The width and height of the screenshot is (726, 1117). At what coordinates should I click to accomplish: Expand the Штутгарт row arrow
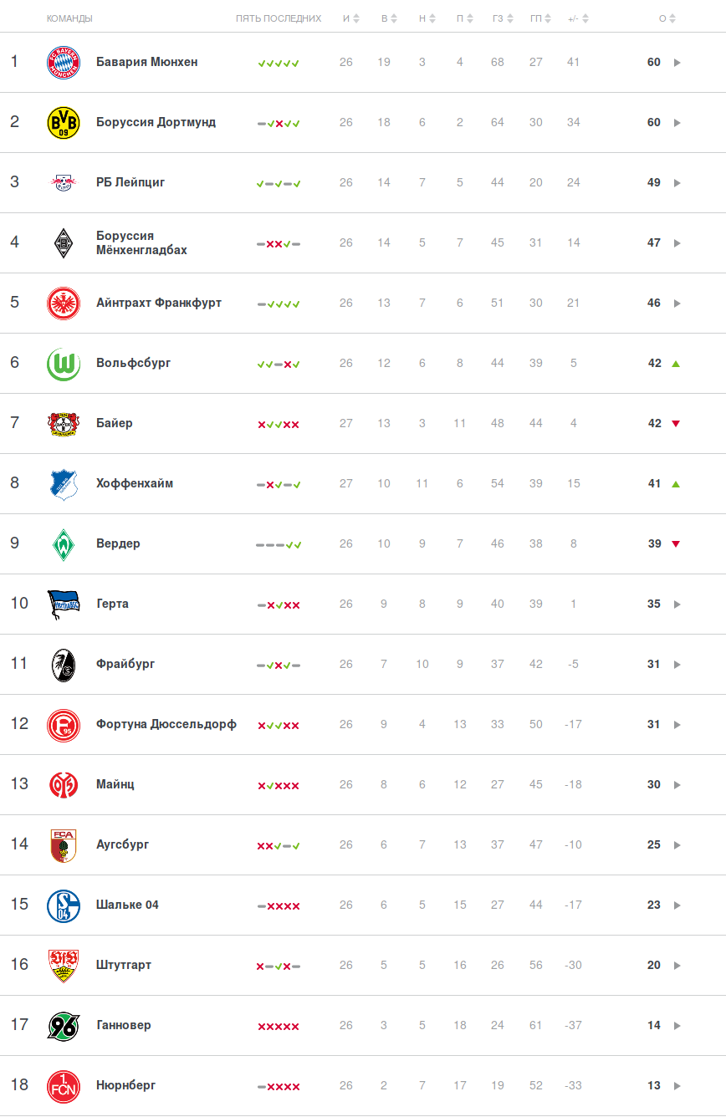[x=677, y=966]
